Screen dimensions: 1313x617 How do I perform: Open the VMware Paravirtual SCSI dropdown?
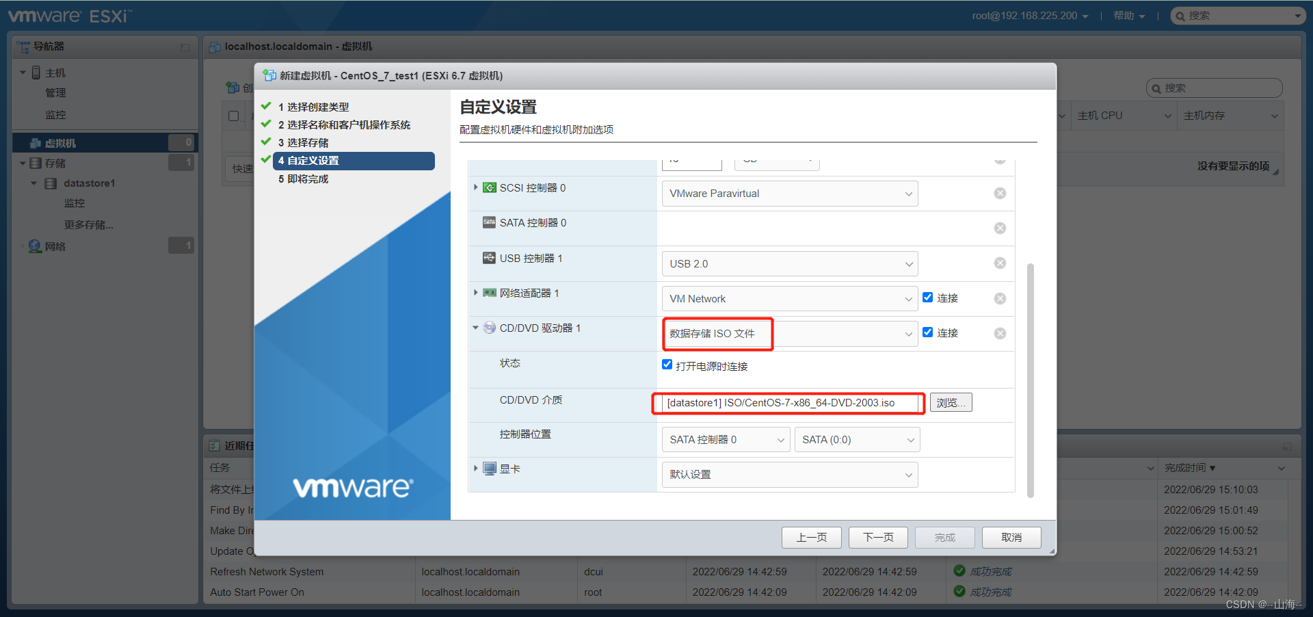790,194
